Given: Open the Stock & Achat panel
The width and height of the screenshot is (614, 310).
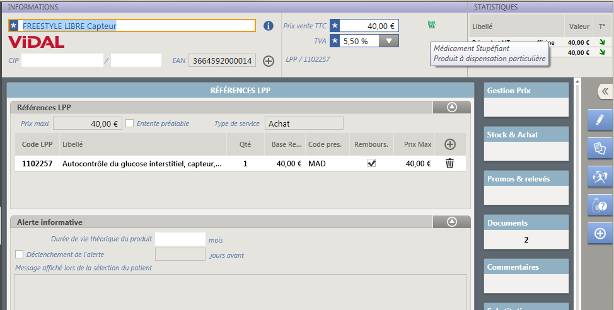Looking at the screenshot, I should [526, 144].
